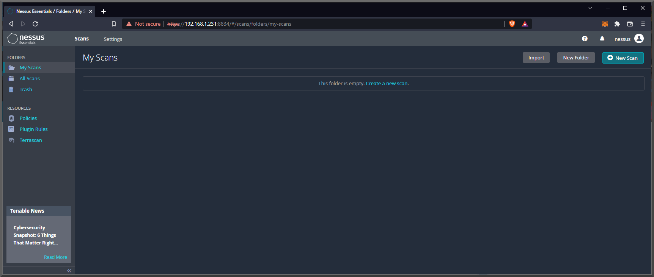Collapse the left sidebar
Viewport: 654px width, 277px height.
coord(69,271)
